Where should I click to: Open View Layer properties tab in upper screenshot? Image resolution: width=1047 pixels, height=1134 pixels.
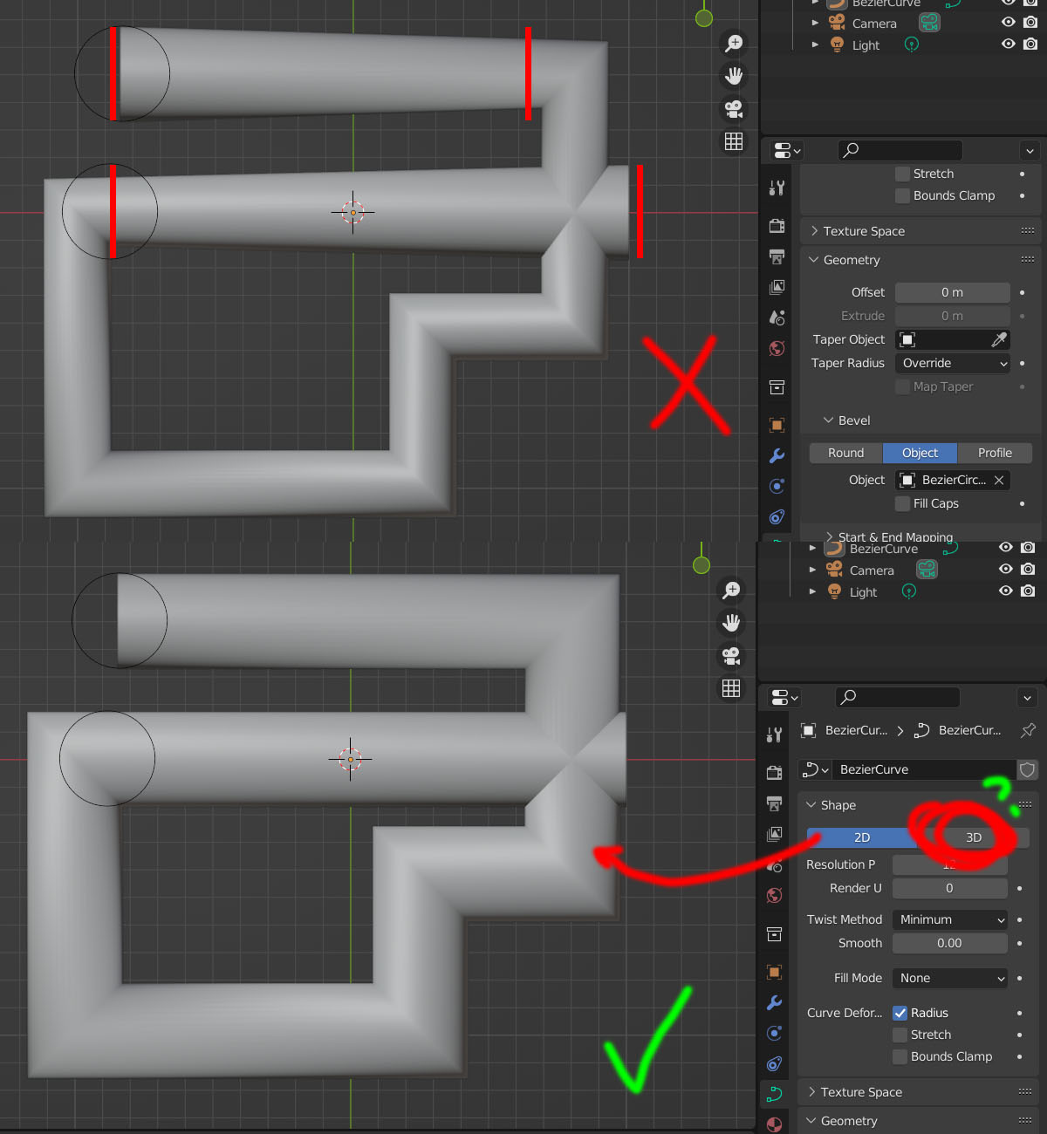tap(777, 287)
